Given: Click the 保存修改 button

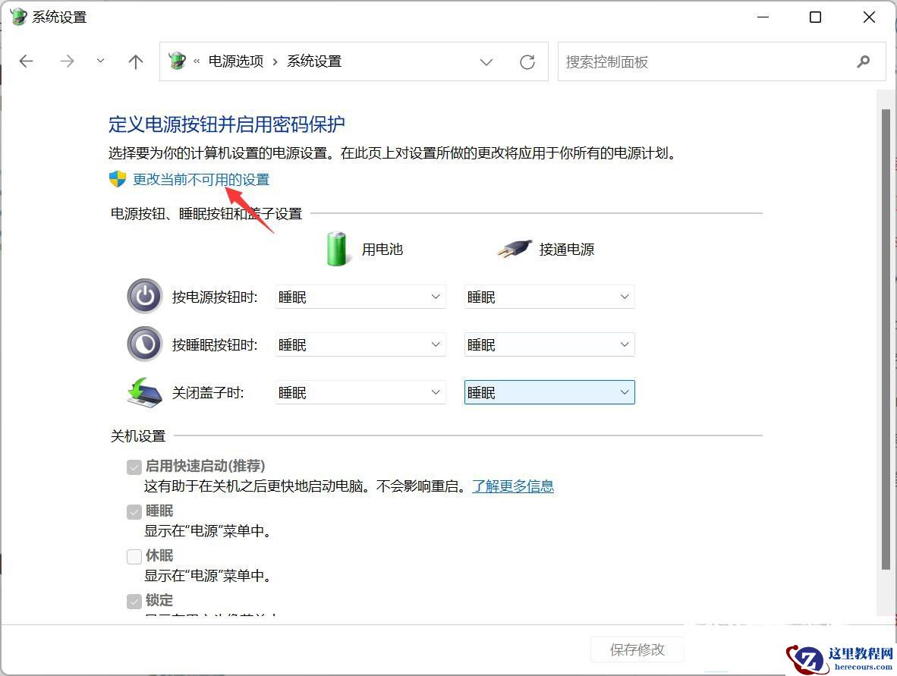Looking at the screenshot, I should [637, 649].
